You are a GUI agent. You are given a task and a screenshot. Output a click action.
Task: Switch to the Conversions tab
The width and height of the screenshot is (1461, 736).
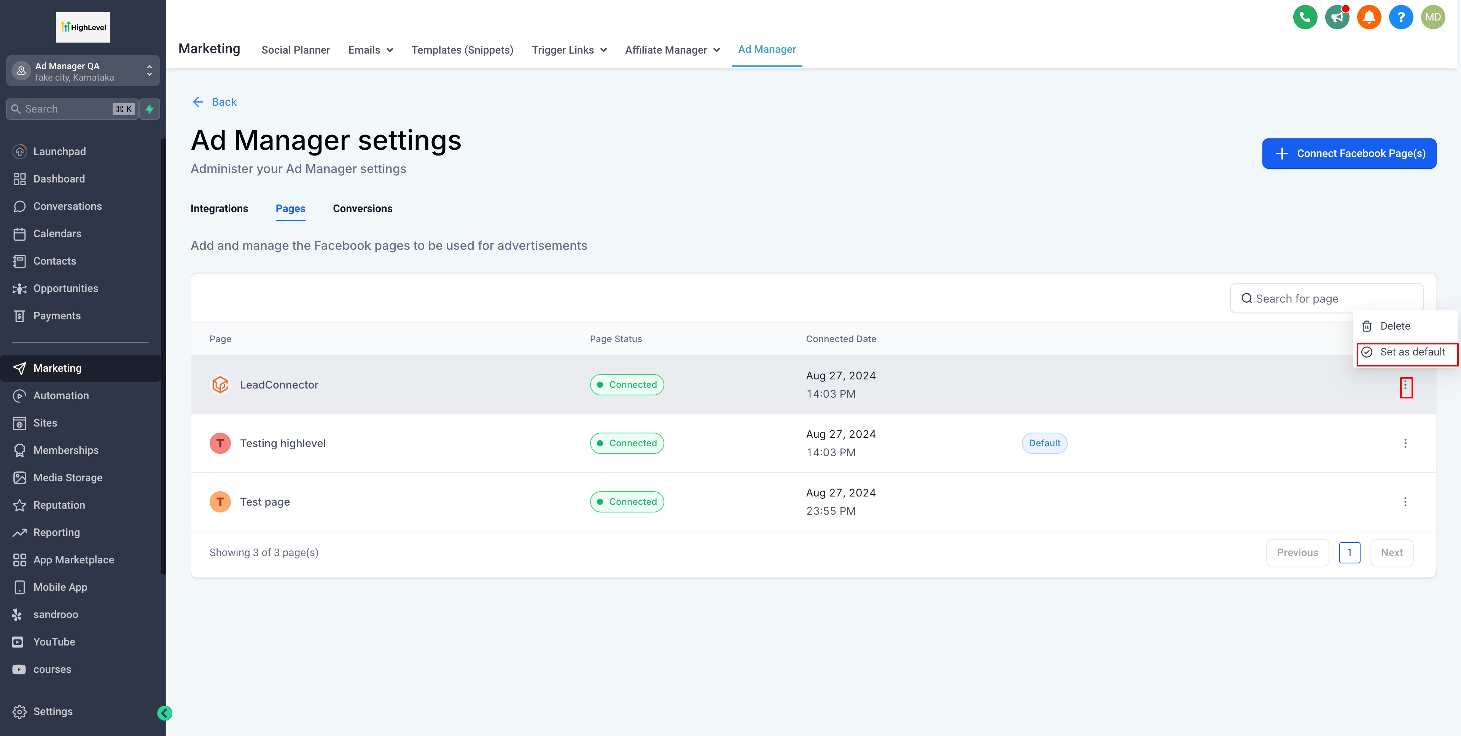coord(363,208)
